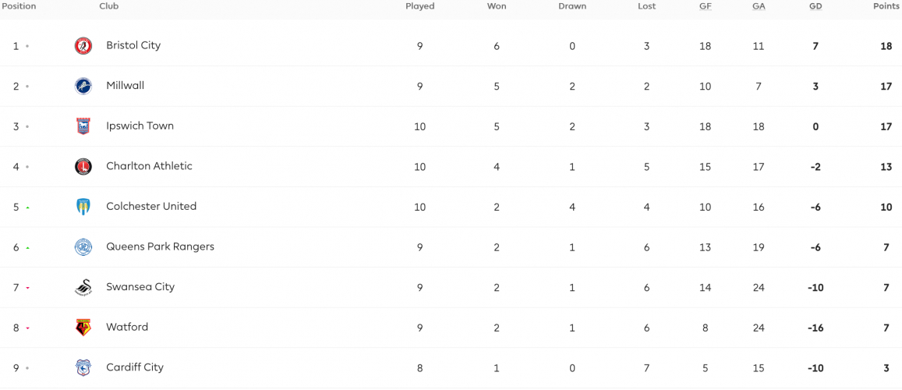Click the Bristol City club crest
The height and width of the screenshot is (390, 902).
[x=83, y=46]
